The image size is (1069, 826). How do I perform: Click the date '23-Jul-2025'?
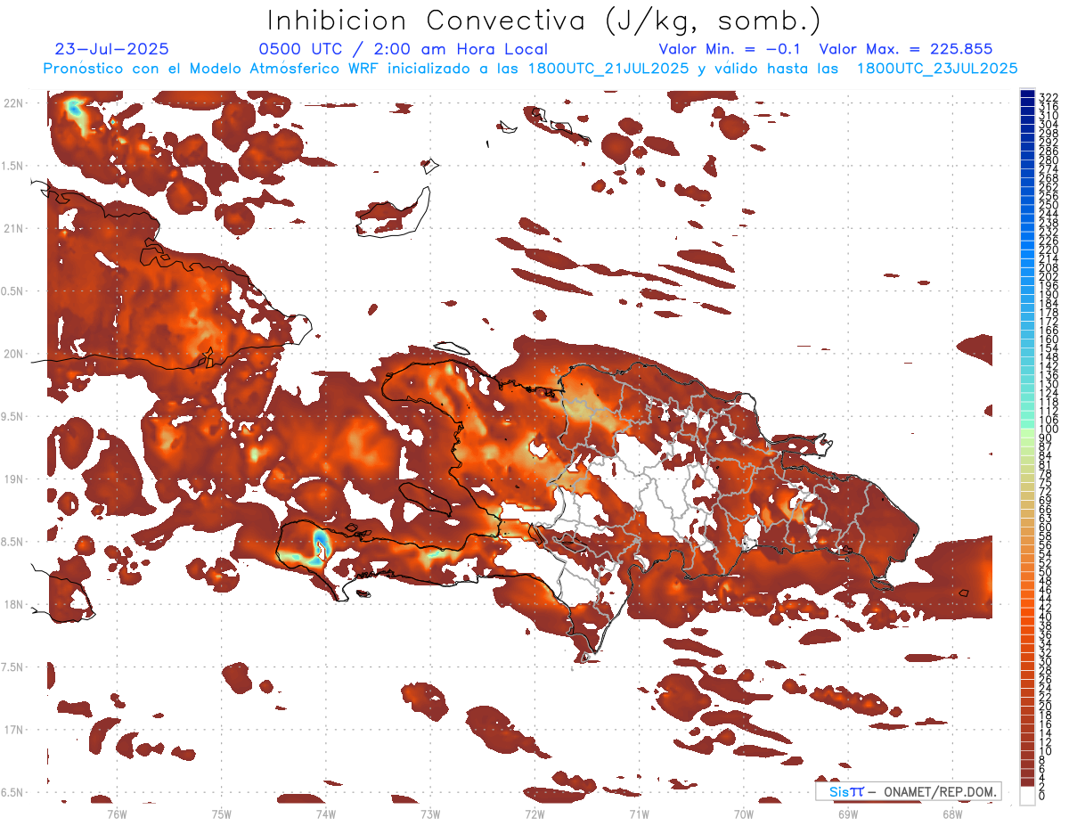click(111, 49)
